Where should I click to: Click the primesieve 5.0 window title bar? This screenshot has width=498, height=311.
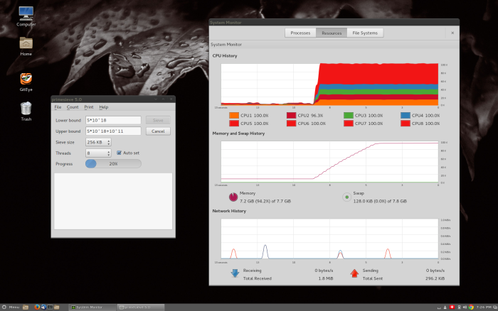(x=113, y=99)
